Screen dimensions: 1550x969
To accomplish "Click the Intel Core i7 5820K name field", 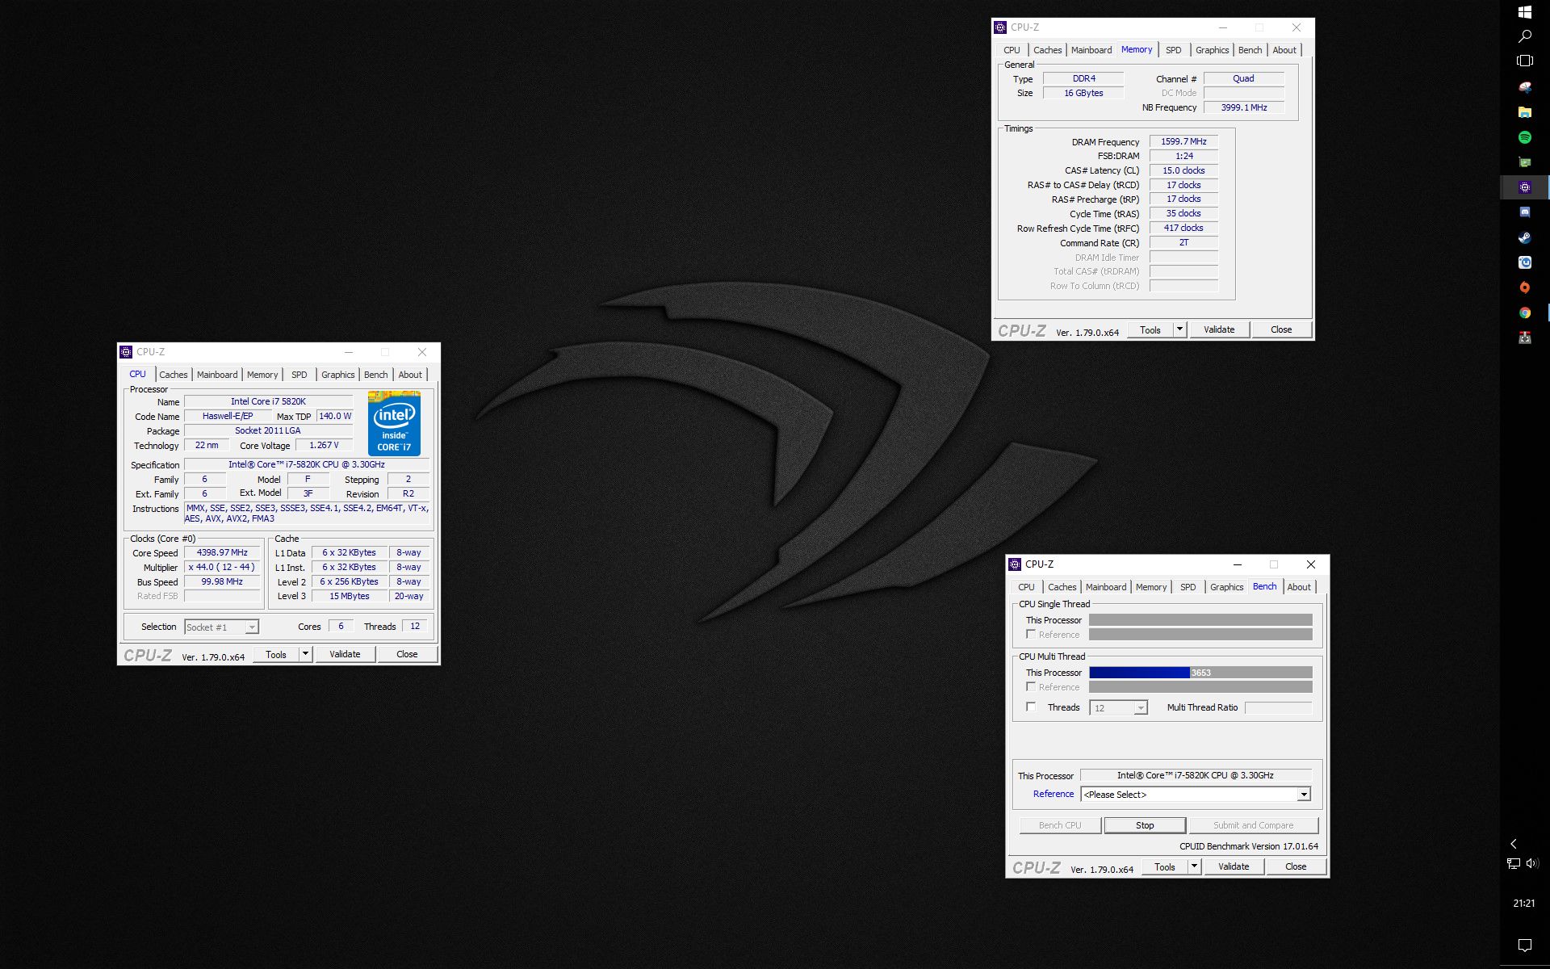I will [268, 401].
